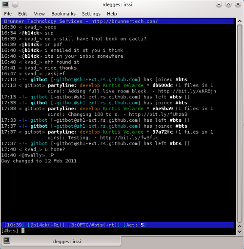Screen dimensions: 244x249
Task: Click the 'Day changed to 12 Feb 2011' line
Action: [x=39, y=161]
